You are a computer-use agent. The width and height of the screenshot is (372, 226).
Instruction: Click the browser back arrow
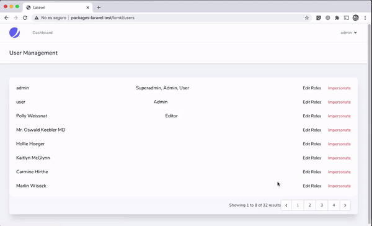coord(6,18)
